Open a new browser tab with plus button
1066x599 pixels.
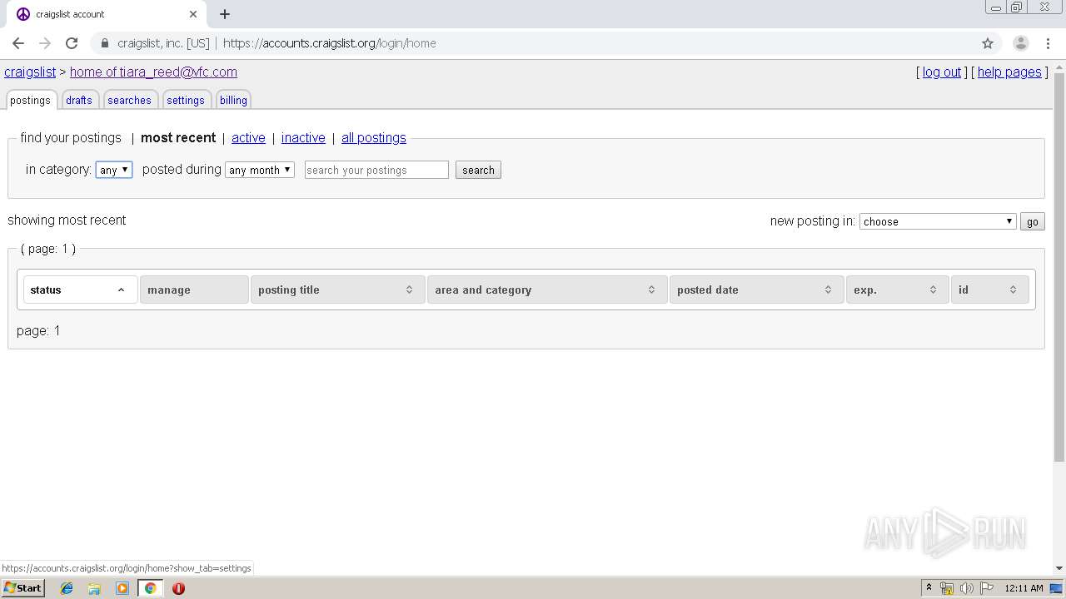pyautogui.click(x=225, y=14)
